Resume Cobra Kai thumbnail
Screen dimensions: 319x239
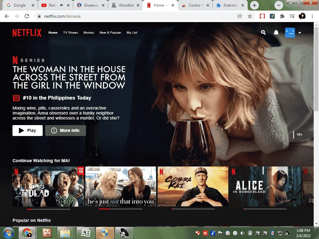click(193, 186)
